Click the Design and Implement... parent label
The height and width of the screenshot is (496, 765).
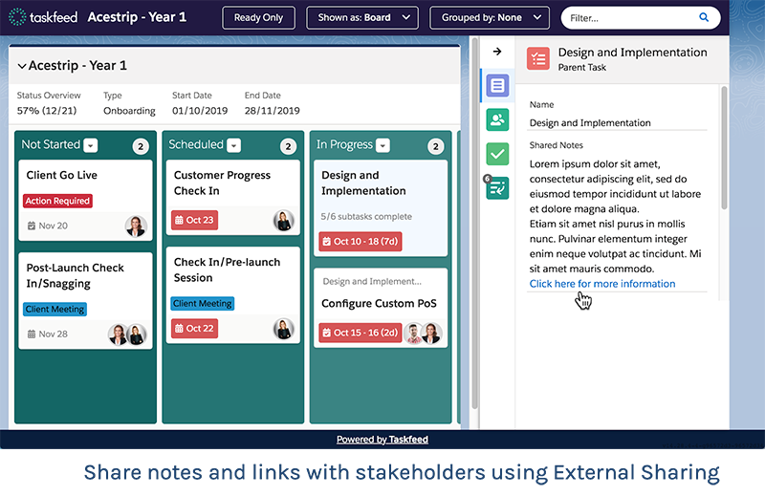(372, 281)
